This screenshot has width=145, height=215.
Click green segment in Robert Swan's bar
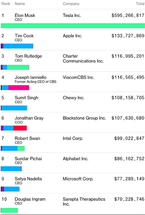21,148
